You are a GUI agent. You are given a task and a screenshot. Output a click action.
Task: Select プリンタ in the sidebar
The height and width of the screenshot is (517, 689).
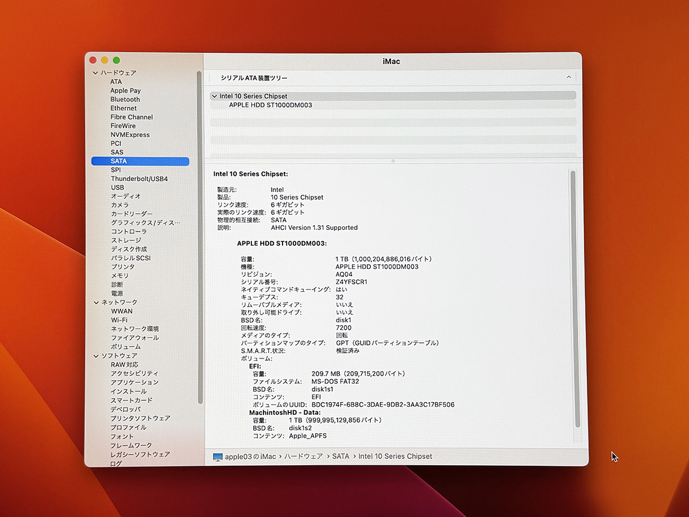click(x=123, y=267)
